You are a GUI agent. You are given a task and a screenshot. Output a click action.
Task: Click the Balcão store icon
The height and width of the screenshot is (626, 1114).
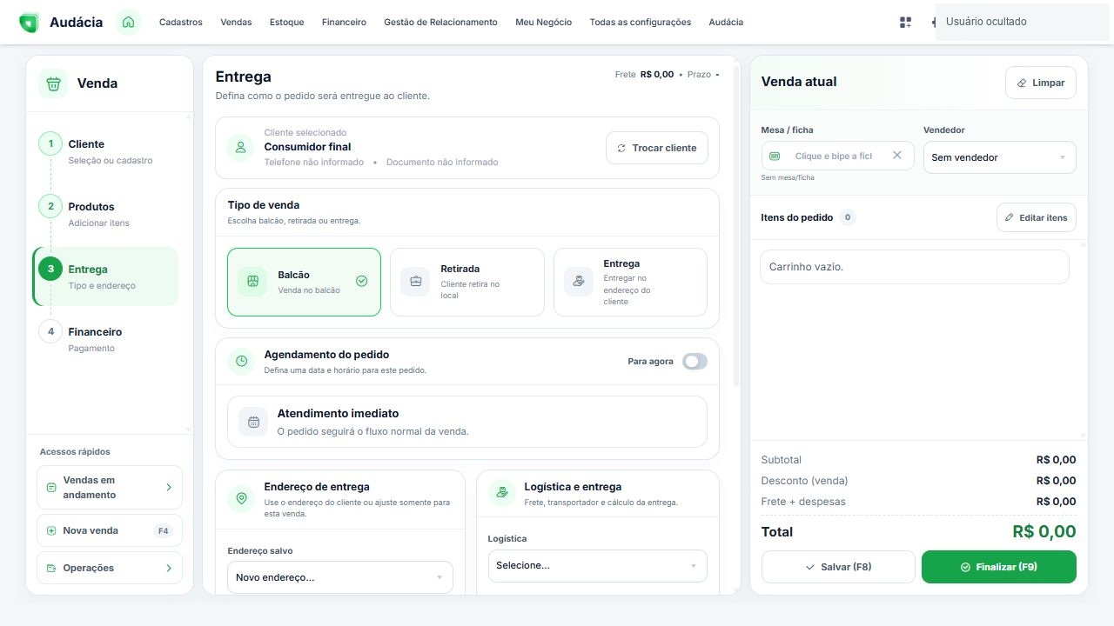click(x=252, y=282)
